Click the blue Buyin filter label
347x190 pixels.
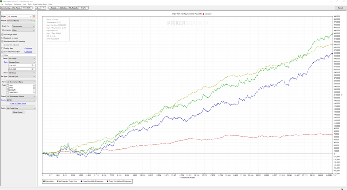point(4,100)
